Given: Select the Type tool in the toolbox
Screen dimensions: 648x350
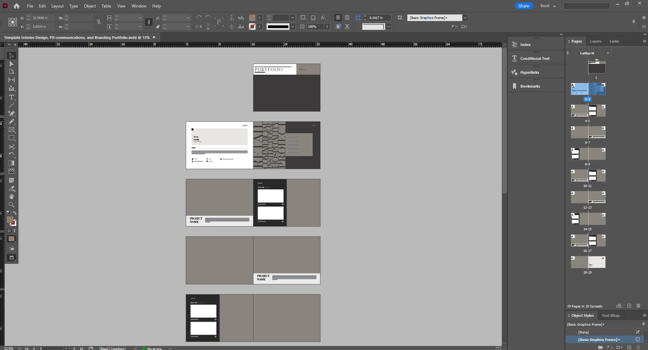Looking at the screenshot, I should pyautogui.click(x=12, y=97).
